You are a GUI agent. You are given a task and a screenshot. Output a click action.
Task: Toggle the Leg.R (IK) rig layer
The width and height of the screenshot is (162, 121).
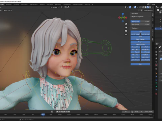click(145, 55)
